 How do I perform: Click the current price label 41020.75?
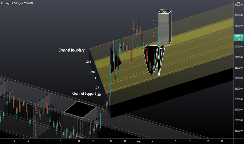[239, 36]
